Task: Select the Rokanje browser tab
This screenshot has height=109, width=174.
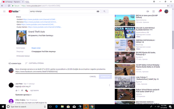Action: pyautogui.click(x=12, y=2)
